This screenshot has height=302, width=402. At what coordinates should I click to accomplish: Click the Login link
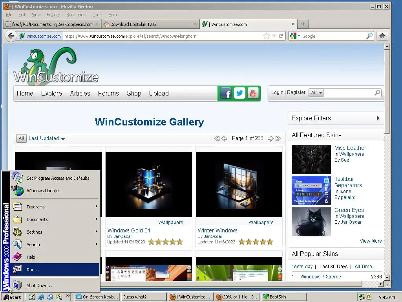[277, 92]
